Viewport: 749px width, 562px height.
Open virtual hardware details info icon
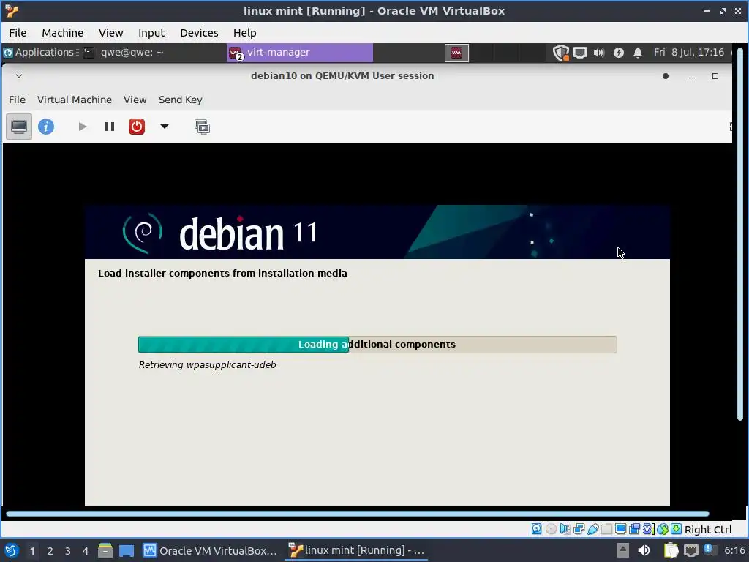point(46,127)
